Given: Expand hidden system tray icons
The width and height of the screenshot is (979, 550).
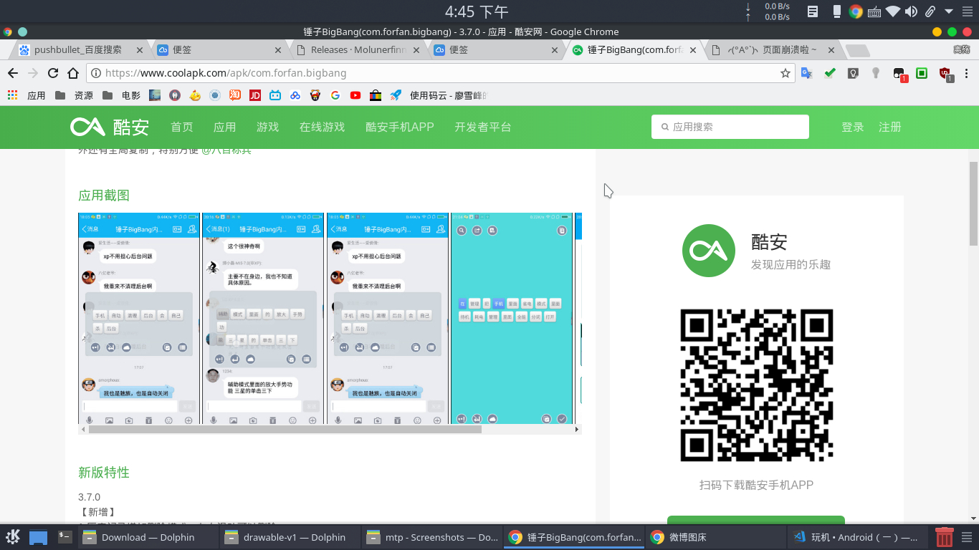Looking at the screenshot, I should tap(949, 11).
